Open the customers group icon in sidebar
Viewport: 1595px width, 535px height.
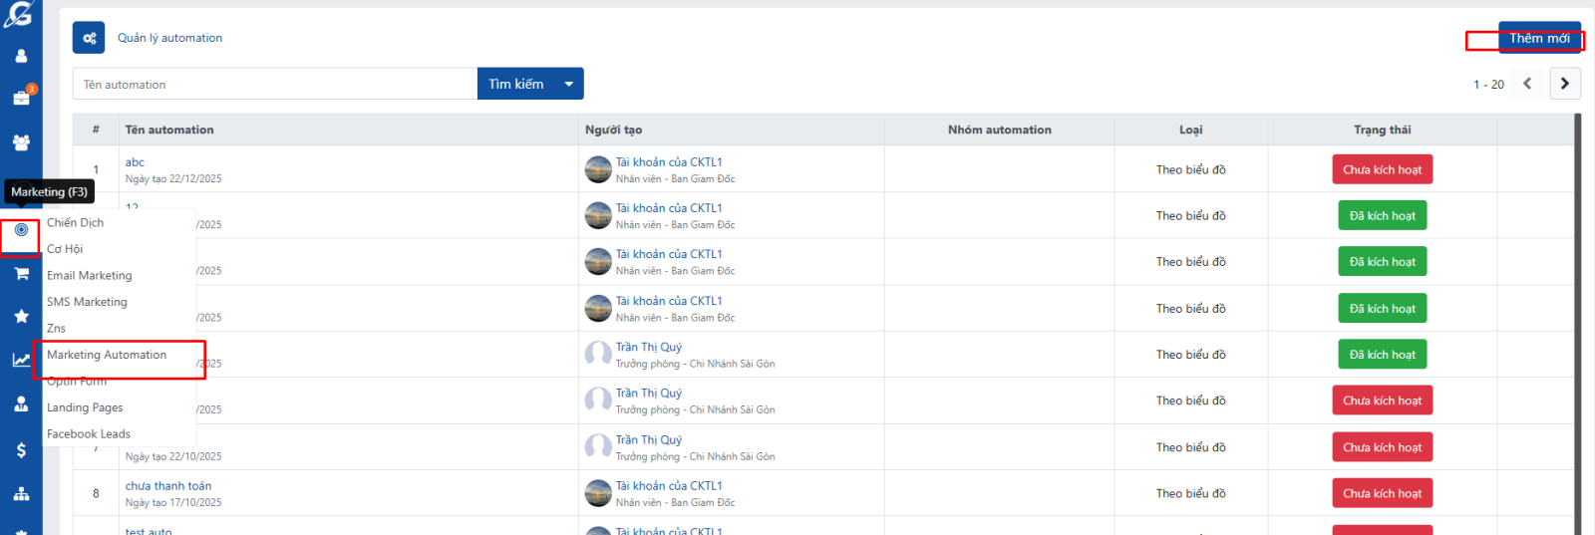pos(21,142)
